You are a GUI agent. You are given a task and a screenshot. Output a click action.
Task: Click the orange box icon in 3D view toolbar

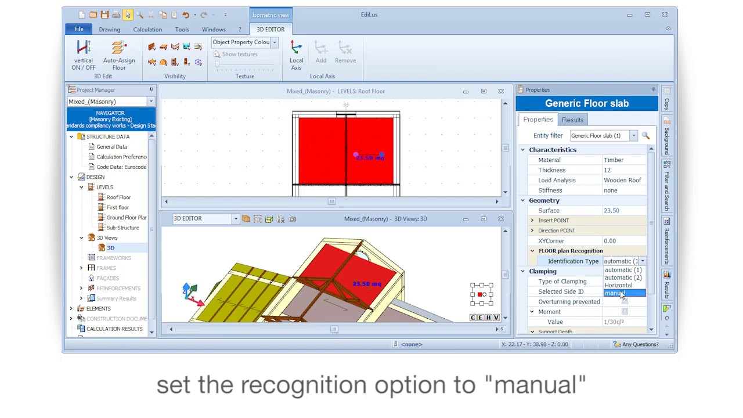click(x=246, y=219)
